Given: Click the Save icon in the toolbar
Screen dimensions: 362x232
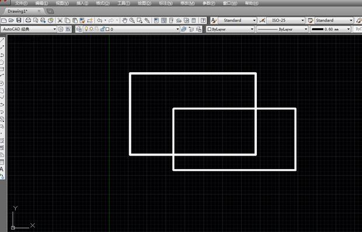Looking at the screenshot, I should (x=19, y=20).
